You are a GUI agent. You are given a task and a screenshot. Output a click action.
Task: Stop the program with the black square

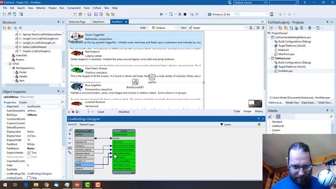point(185,14)
